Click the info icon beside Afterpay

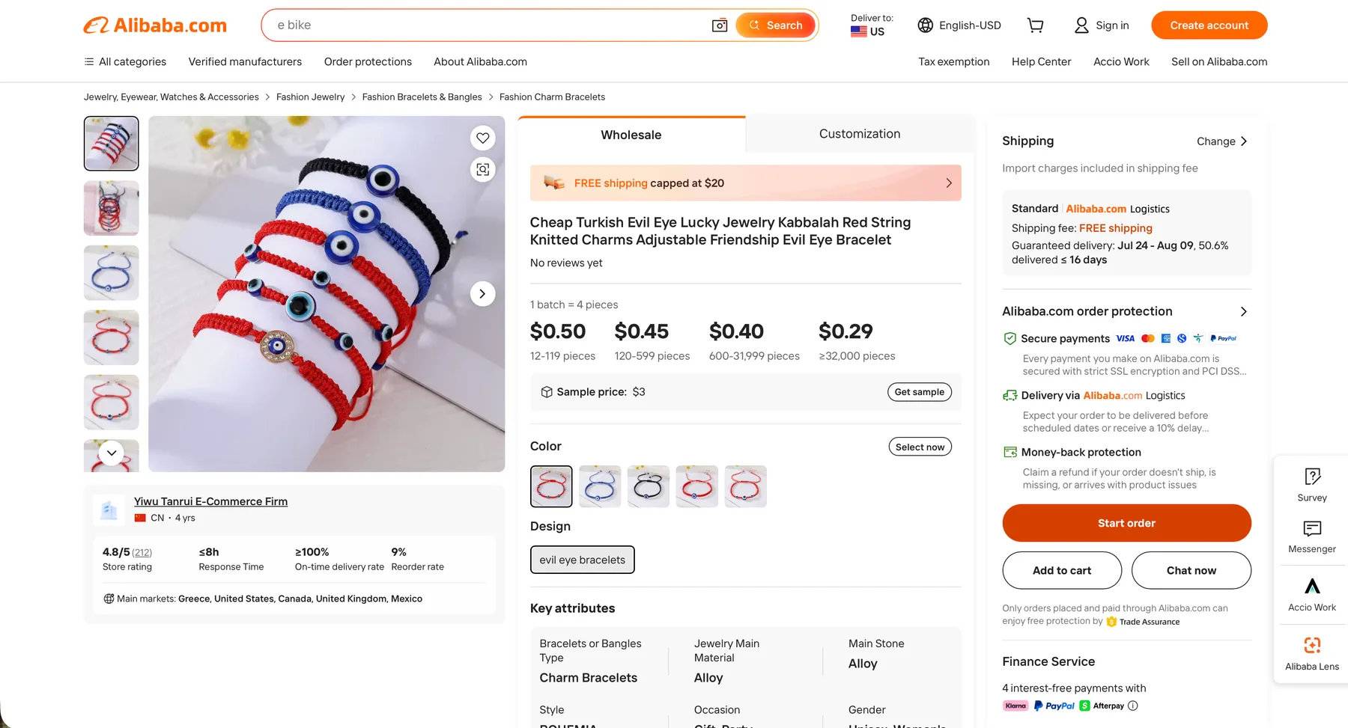coord(1133,706)
